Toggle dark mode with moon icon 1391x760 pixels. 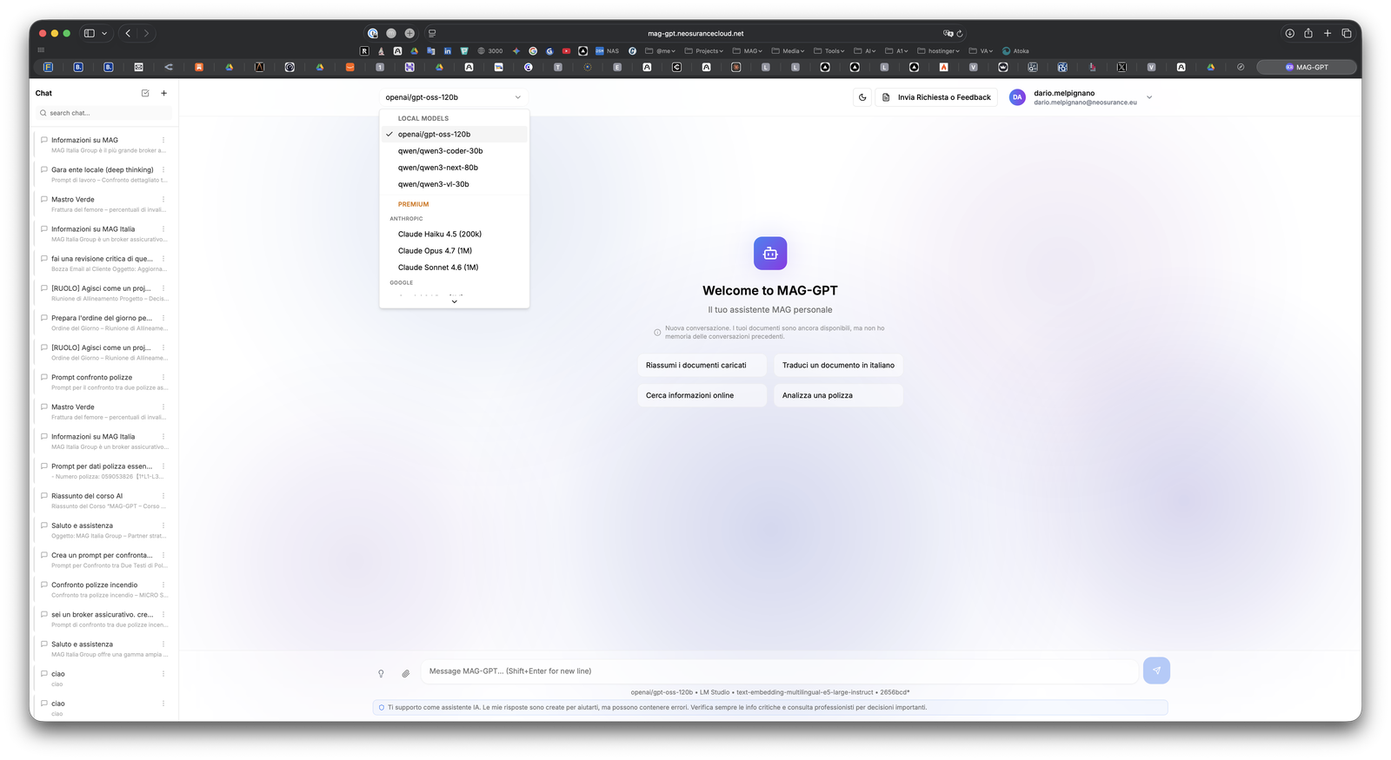point(862,97)
